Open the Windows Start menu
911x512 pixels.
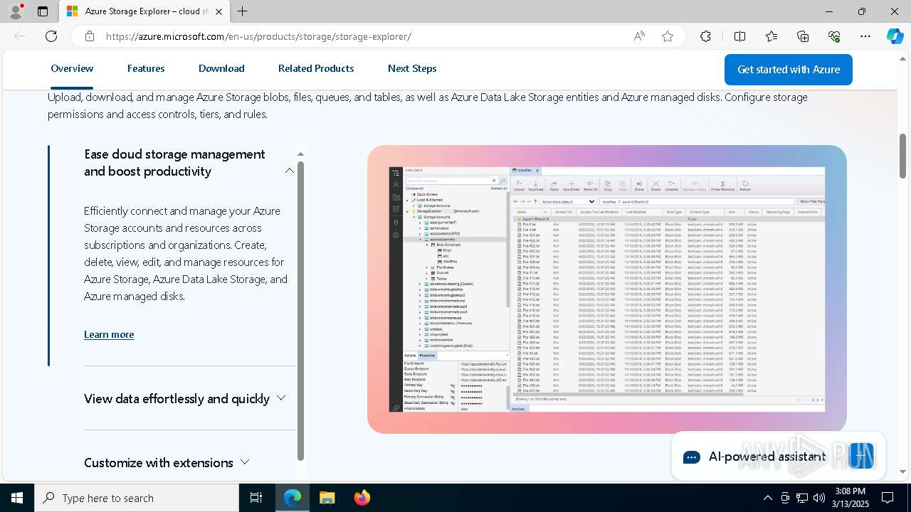pos(17,498)
